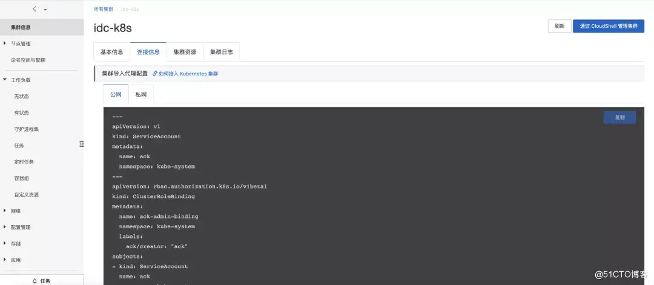
Task: Click 通过 CloudShell 管理集群 button
Action: click(609, 26)
